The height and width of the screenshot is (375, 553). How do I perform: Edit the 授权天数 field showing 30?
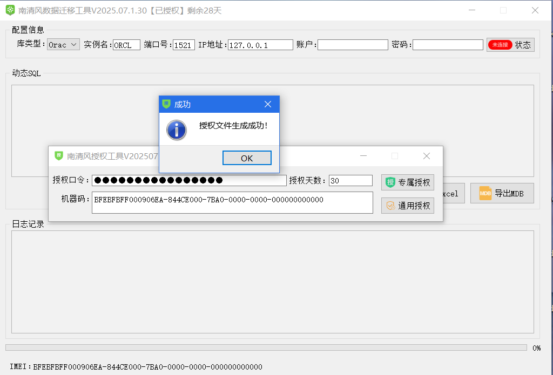(350, 180)
